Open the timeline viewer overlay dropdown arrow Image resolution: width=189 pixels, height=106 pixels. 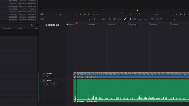pos(141,14)
